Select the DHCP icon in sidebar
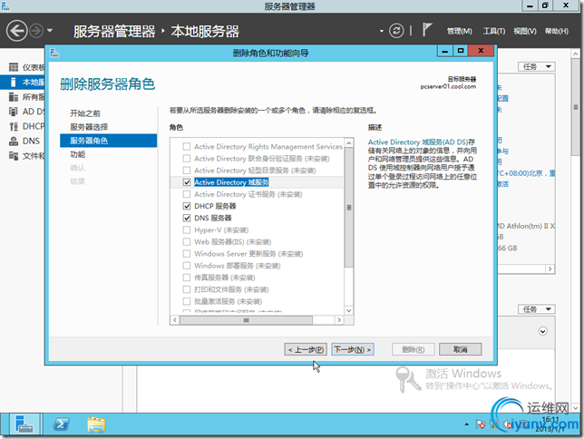Image resolution: width=584 pixels, height=439 pixels. click(x=14, y=126)
